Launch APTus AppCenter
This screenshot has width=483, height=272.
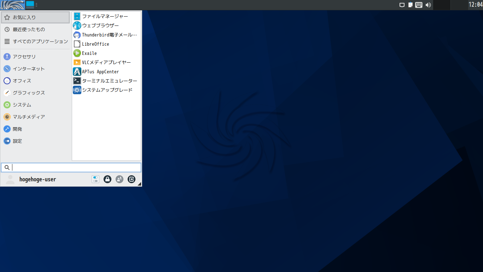coord(106,72)
